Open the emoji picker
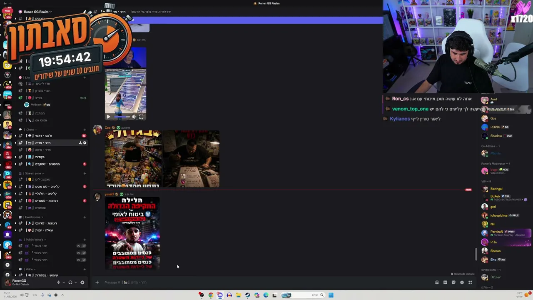The width and height of the screenshot is (533, 300). tap(462, 282)
